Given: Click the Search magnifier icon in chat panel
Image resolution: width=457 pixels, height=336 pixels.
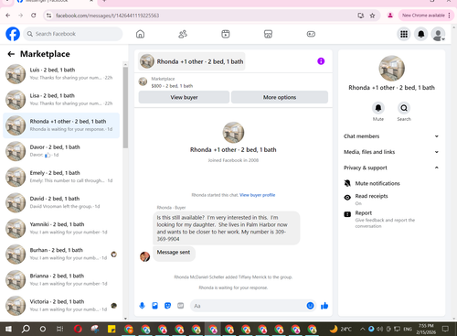Looking at the screenshot, I should [x=404, y=108].
